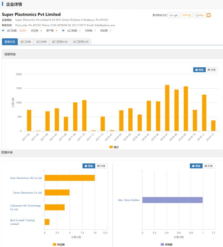Click the 企业详情 page heading
The height and width of the screenshot is (247, 223).
point(14,4)
